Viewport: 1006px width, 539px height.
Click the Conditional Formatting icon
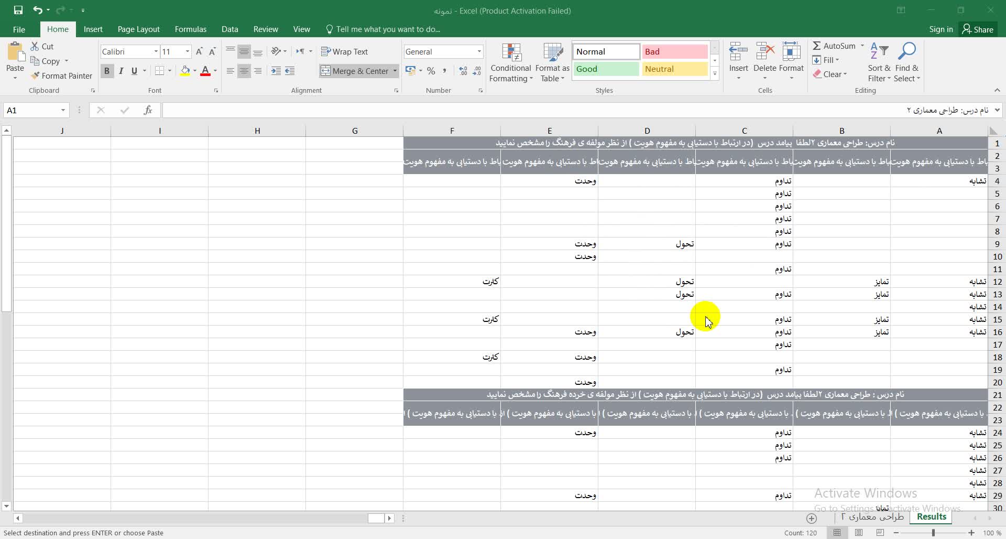point(511,54)
